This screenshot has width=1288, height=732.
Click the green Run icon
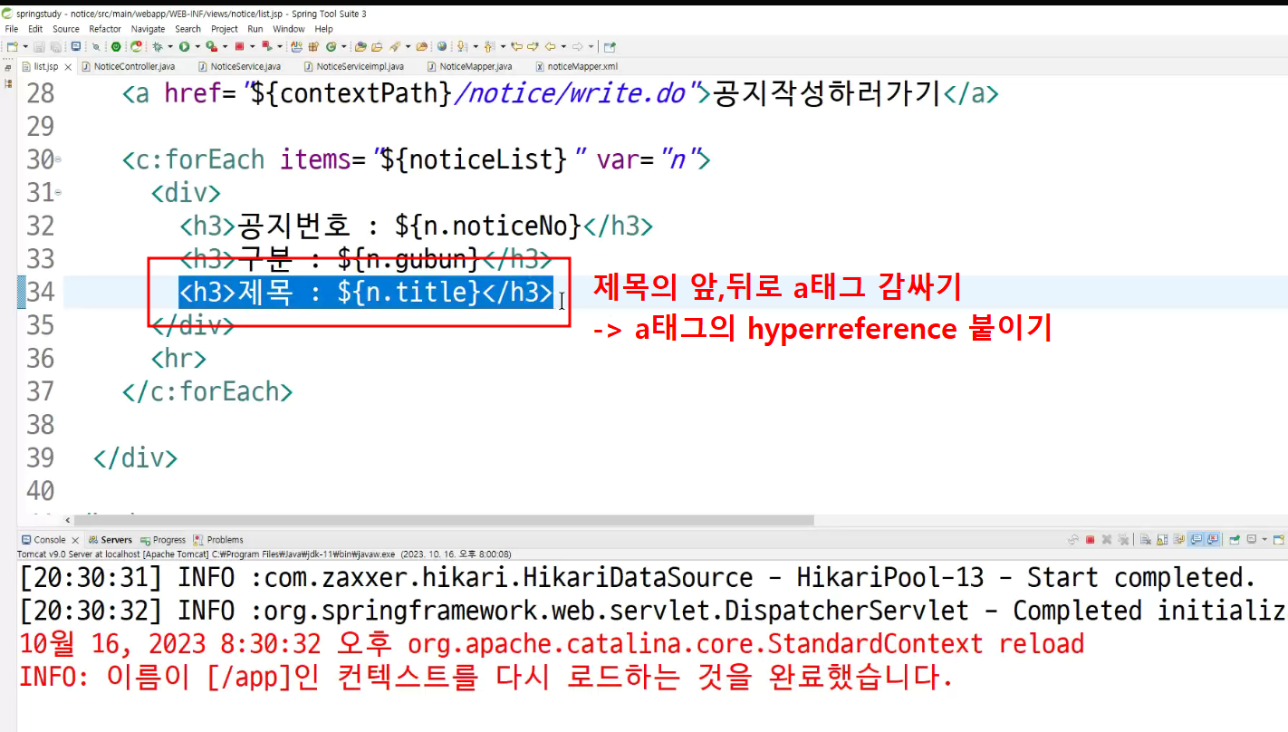pyautogui.click(x=184, y=46)
